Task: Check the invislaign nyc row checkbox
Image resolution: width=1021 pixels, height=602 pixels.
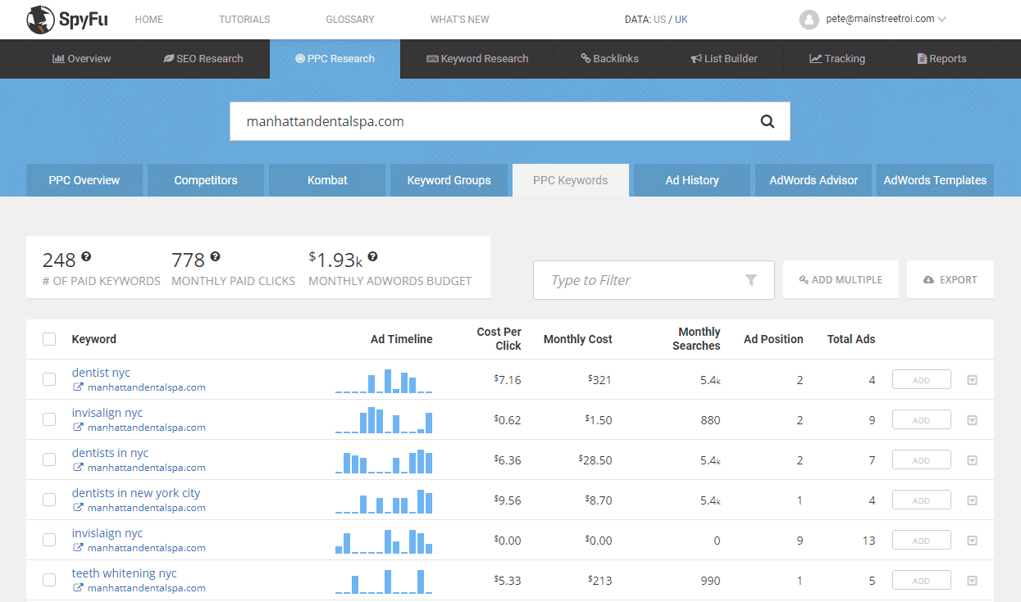Action: coord(49,540)
